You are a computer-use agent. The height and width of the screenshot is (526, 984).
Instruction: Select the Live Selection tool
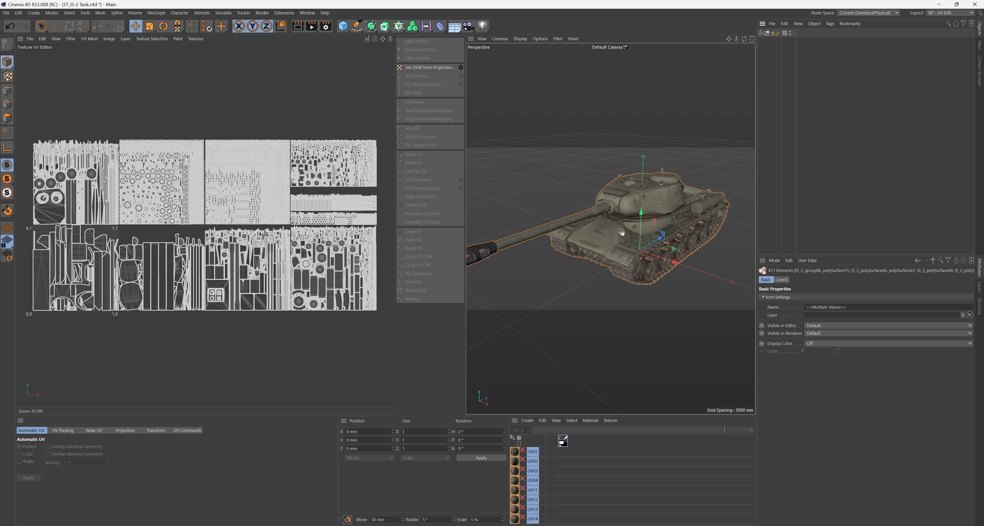pos(41,26)
